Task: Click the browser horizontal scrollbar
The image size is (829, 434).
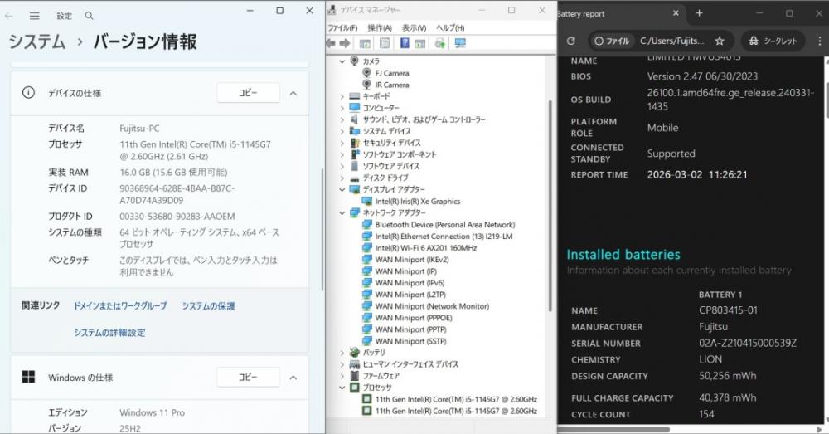Action: point(613,429)
